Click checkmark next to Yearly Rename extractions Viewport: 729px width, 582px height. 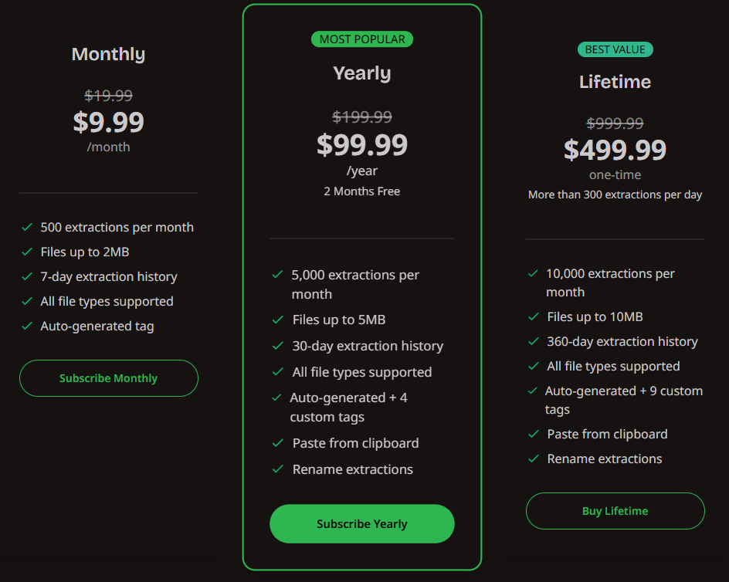[x=278, y=469]
